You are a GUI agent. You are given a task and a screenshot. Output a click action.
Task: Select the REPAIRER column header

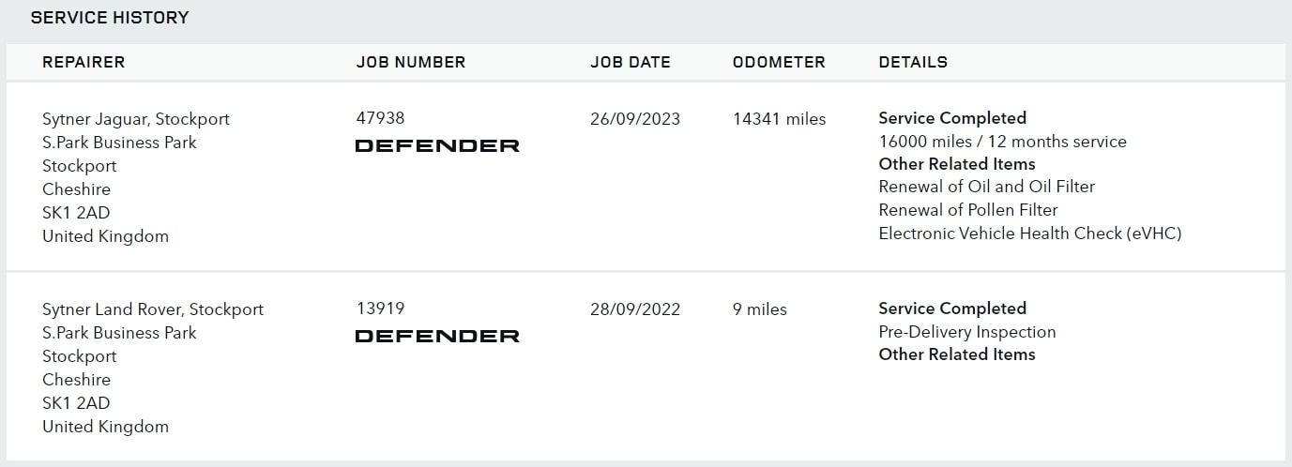[x=84, y=62]
